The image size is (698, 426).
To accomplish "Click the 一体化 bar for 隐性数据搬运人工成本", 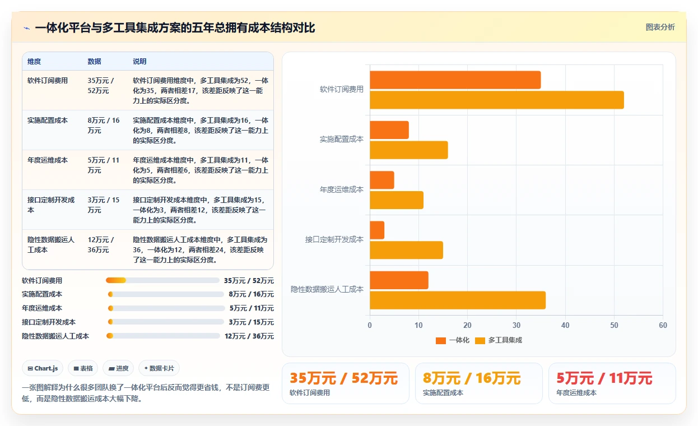I will [x=399, y=280].
